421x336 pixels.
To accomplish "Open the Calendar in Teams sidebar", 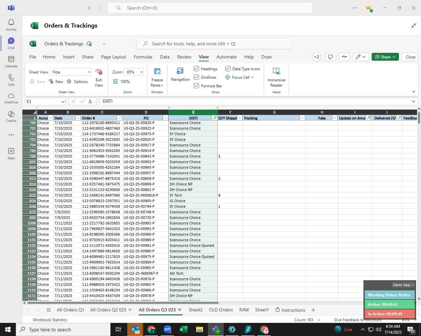I will pos(11,62).
